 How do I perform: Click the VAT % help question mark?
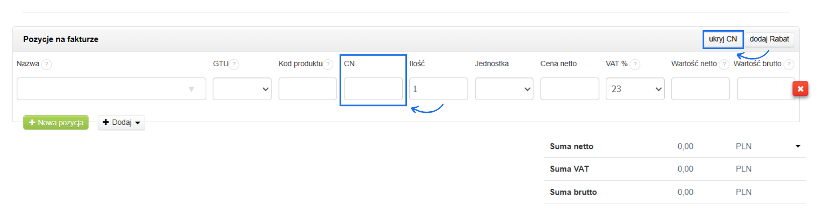click(635, 64)
